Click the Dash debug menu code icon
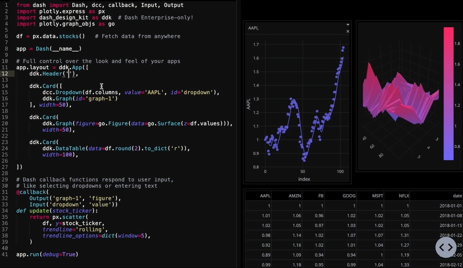The image size is (463, 268). [446, 247]
